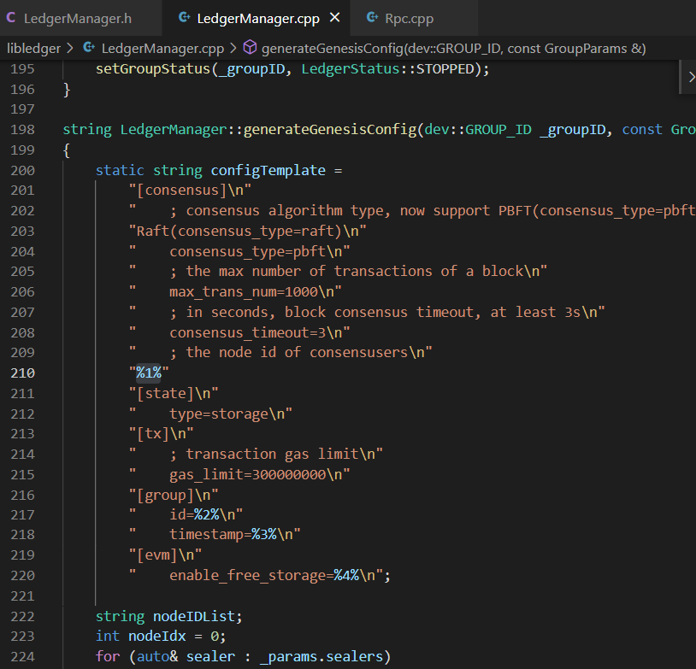Click the C++ file icon on Rpc.cpp tab
The image size is (696, 669).
coord(373,18)
